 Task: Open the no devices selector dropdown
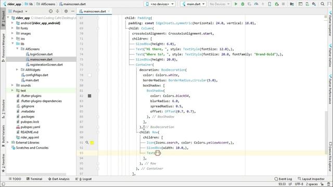[x=160, y=4]
